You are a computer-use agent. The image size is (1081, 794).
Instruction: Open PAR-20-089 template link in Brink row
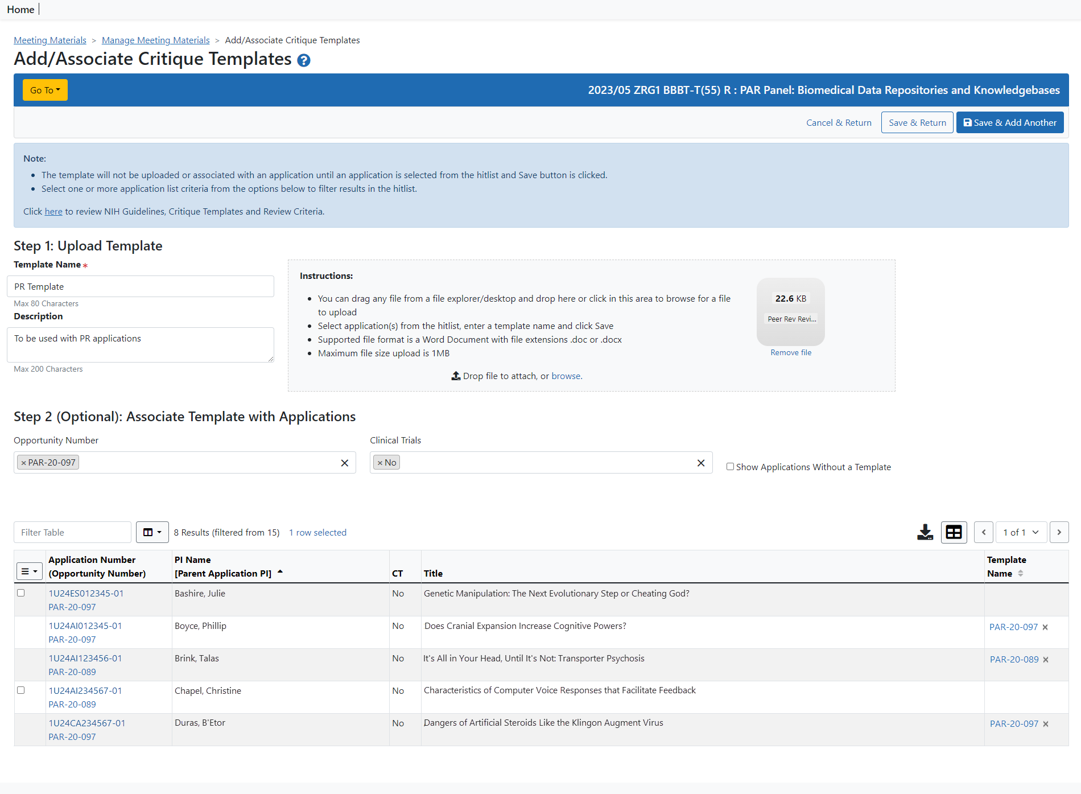(1014, 660)
